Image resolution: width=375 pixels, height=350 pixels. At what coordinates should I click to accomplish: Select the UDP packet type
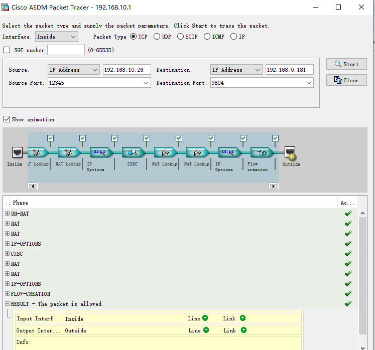157,37
